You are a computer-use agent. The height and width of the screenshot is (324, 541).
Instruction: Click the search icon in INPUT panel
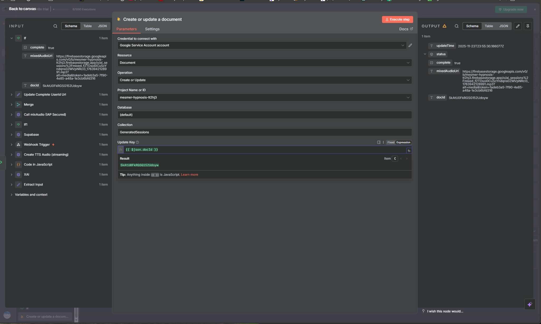[55, 26]
